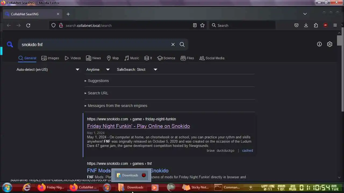This screenshot has width=344, height=193.
Task: Launch Internet Explorer from the taskbar
Action: click(x=27, y=187)
